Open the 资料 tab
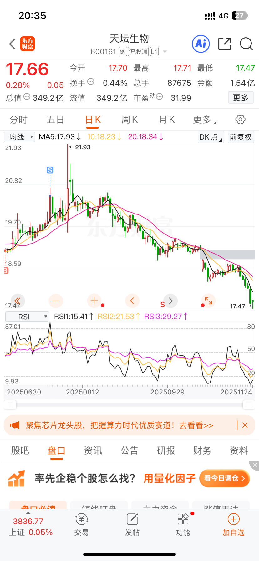The width and height of the screenshot is (259, 561). tap(239, 450)
